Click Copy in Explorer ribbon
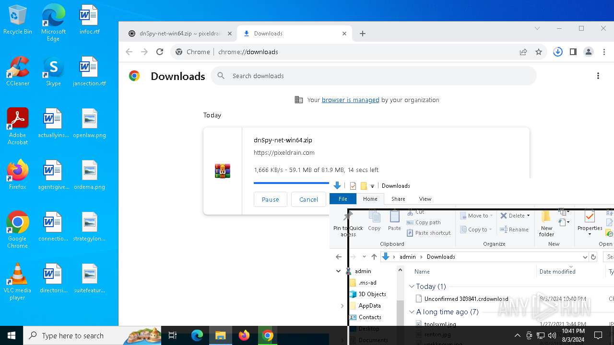 coord(374,221)
